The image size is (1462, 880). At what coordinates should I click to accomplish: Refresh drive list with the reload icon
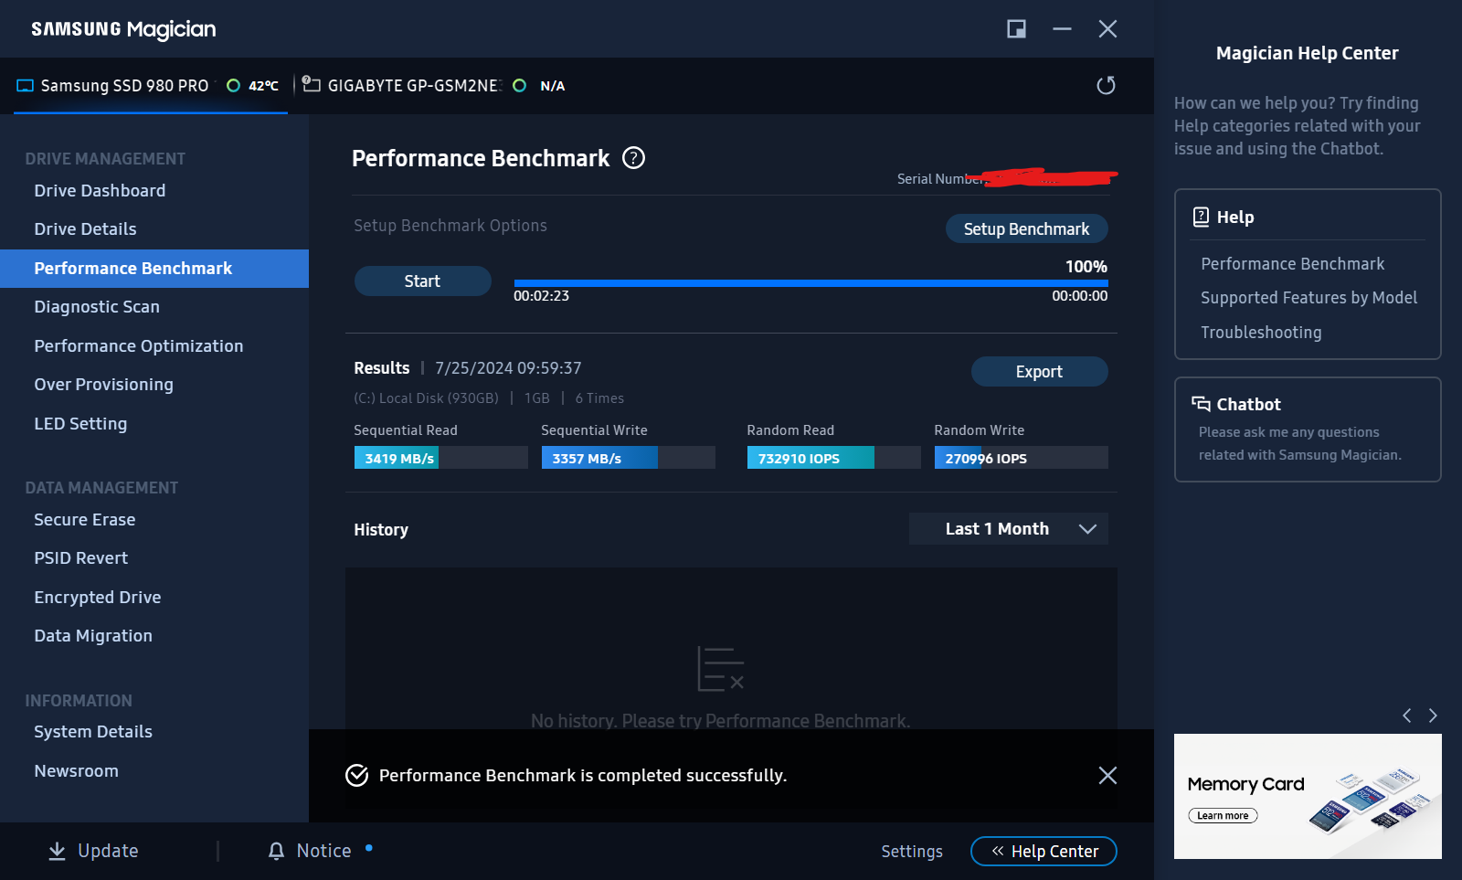tap(1106, 85)
